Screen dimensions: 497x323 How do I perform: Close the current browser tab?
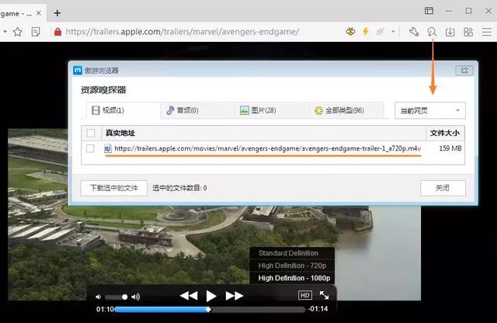click(x=39, y=13)
